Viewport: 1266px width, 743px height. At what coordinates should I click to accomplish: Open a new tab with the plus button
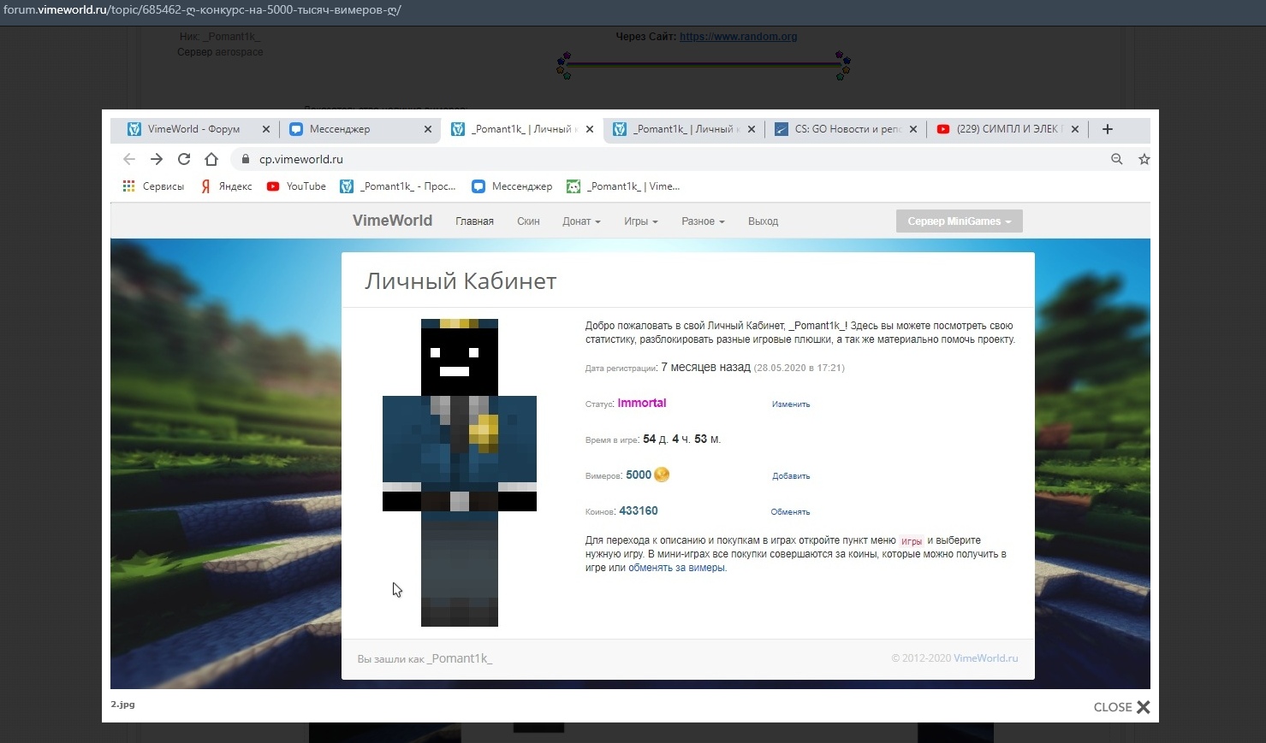pyautogui.click(x=1108, y=129)
